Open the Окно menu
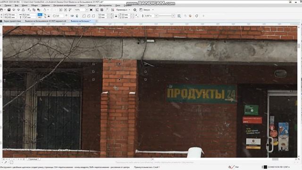Viewport: 302px width, 170px height. point(117,5)
